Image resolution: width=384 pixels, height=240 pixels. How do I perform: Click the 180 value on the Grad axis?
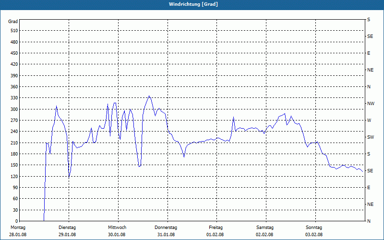click(14, 154)
